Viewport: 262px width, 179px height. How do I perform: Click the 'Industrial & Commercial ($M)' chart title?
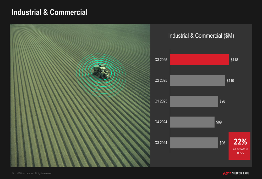pyautogui.click(x=201, y=36)
